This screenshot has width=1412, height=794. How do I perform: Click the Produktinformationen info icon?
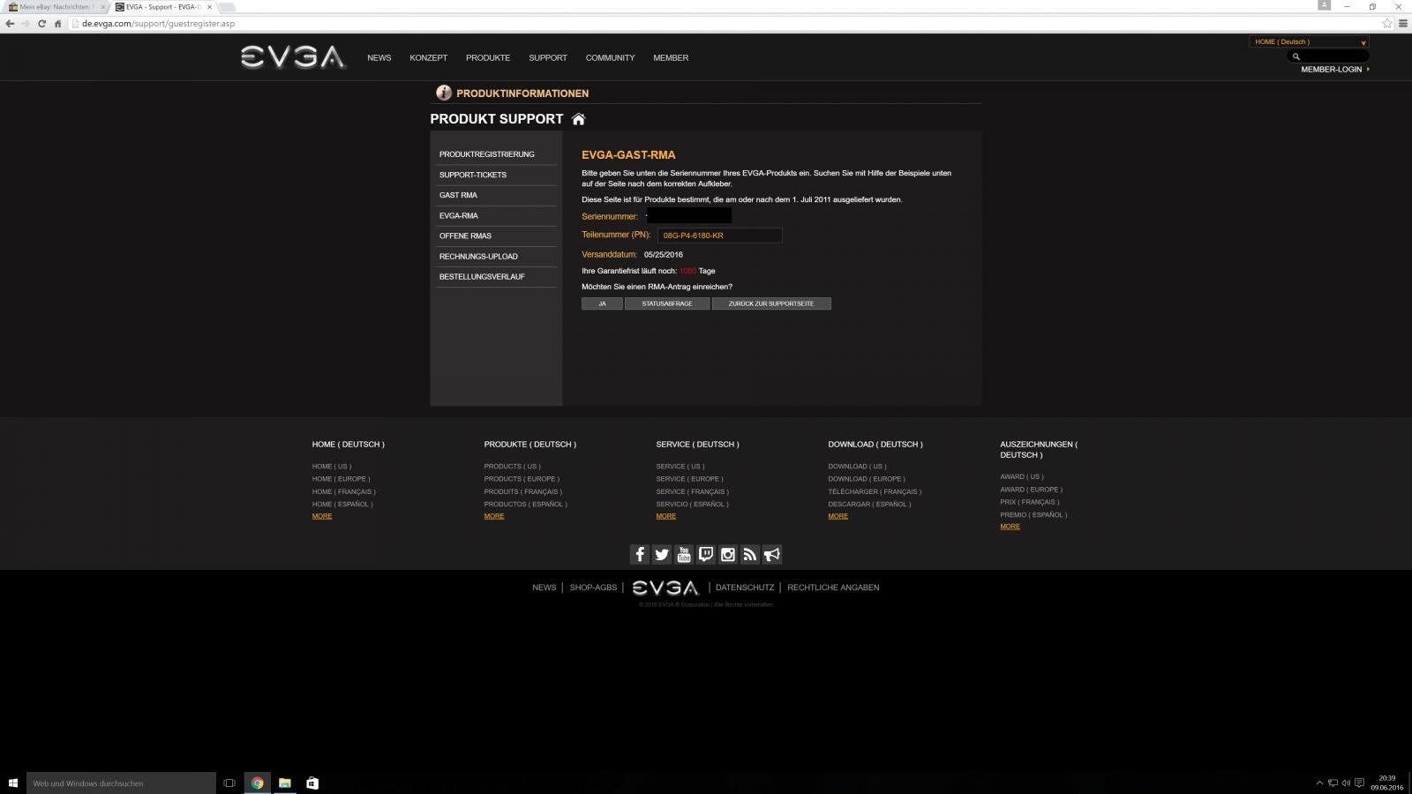[x=444, y=93]
